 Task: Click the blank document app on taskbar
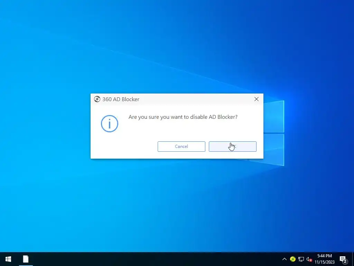(x=26, y=259)
